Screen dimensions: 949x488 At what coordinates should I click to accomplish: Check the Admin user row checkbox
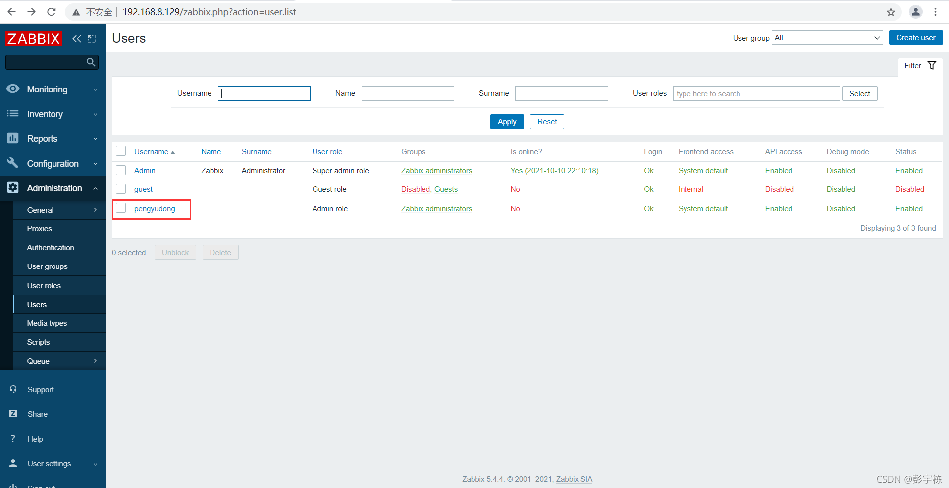pos(121,170)
